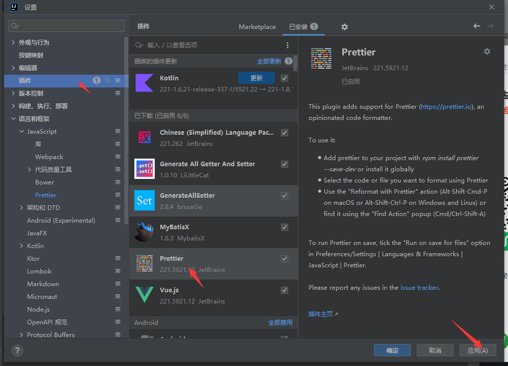Select the 插件 settings item
Viewport: 508px width, 366px height.
pos(66,81)
